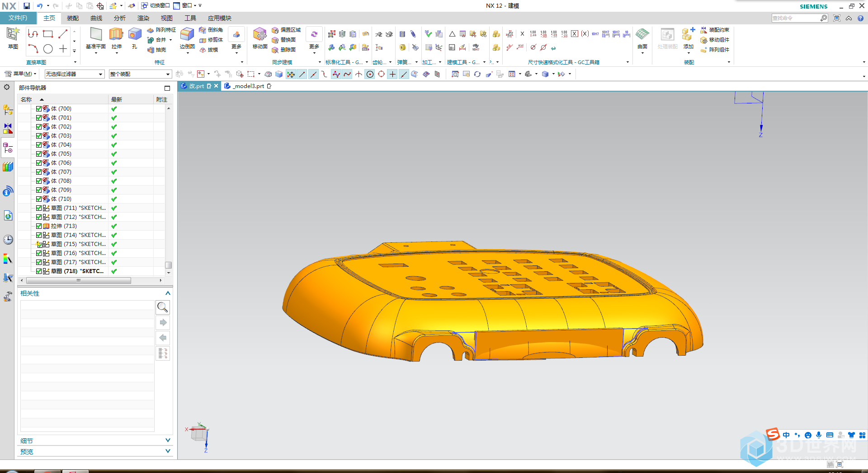Click the part navigator vertical scrollbar thumb

click(x=168, y=265)
